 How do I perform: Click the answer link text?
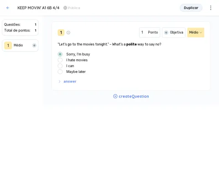(70, 82)
